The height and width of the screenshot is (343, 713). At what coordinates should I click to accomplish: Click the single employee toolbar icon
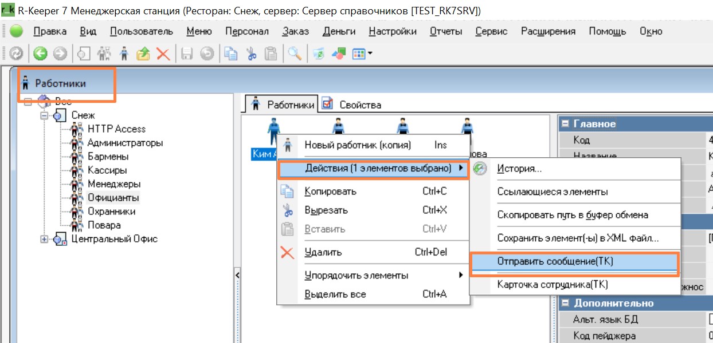pyautogui.click(x=123, y=54)
